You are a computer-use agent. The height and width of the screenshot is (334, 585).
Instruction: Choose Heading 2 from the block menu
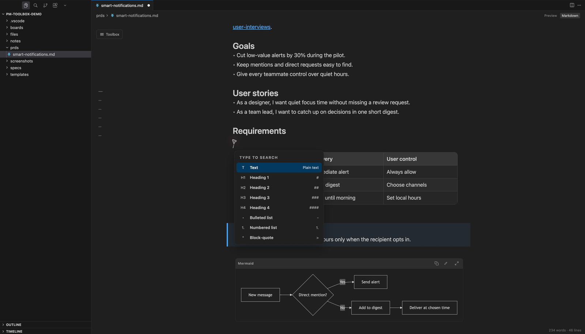[x=279, y=187]
